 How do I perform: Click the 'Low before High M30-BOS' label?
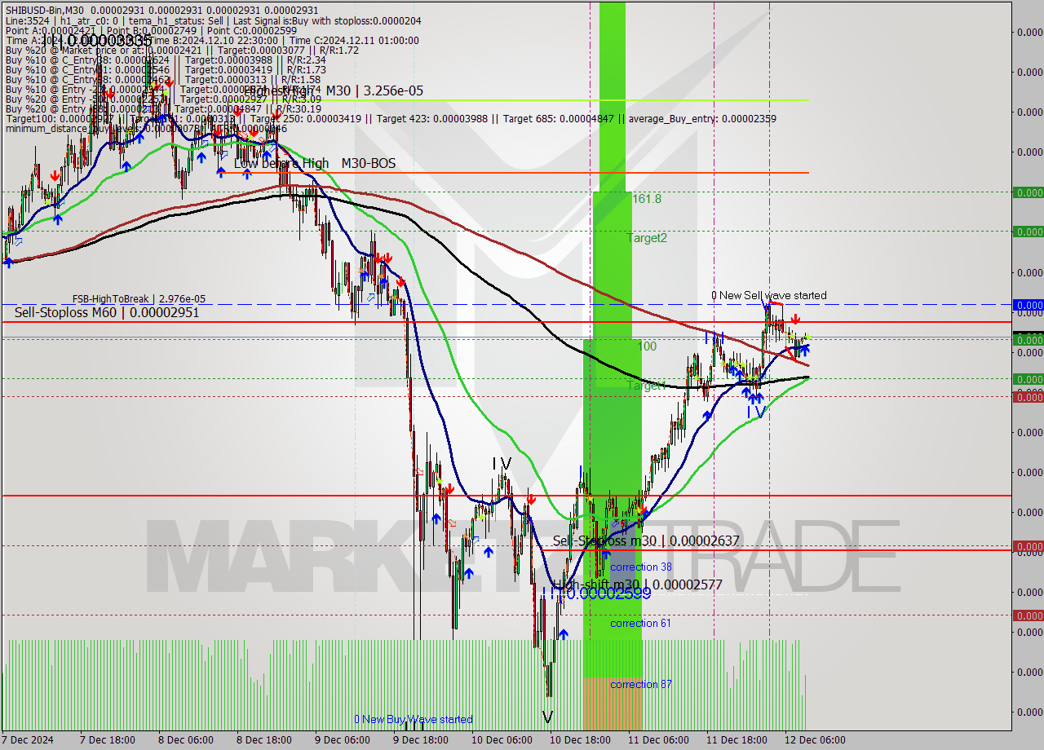tap(315, 164)
